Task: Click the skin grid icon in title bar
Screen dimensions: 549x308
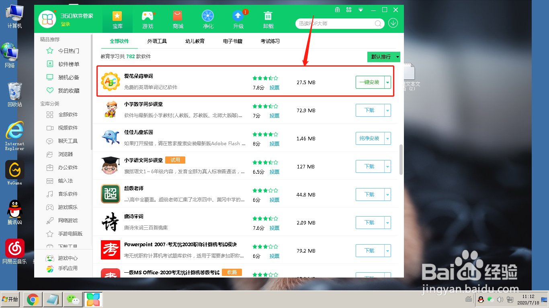Action: 349,10
